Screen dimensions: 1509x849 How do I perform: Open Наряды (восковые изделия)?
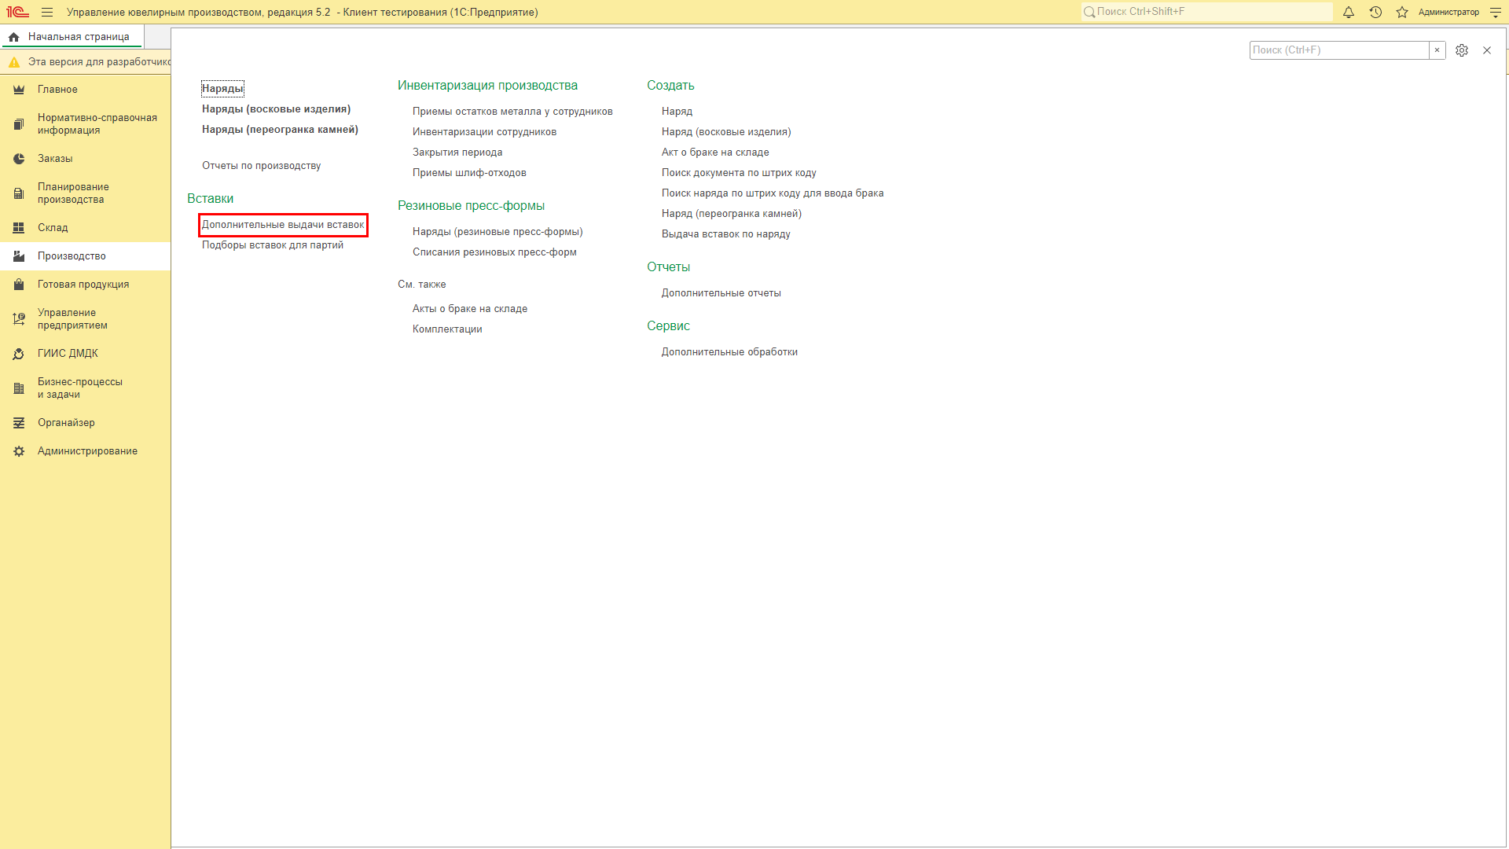276,109
